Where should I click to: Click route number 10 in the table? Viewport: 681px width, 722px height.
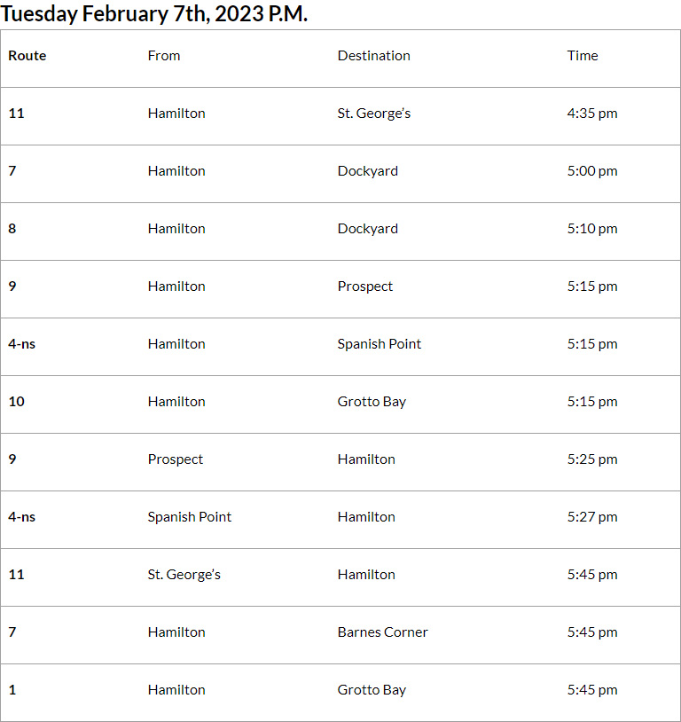point(16,401)
